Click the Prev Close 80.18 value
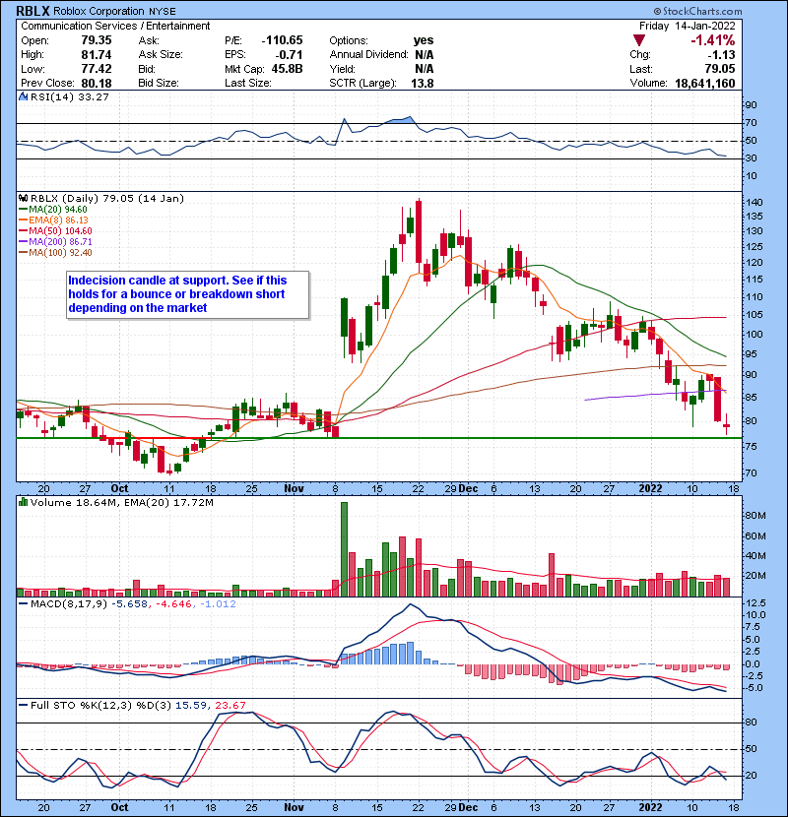This screenshot has height=817, width=788. [x=97, y=83]
